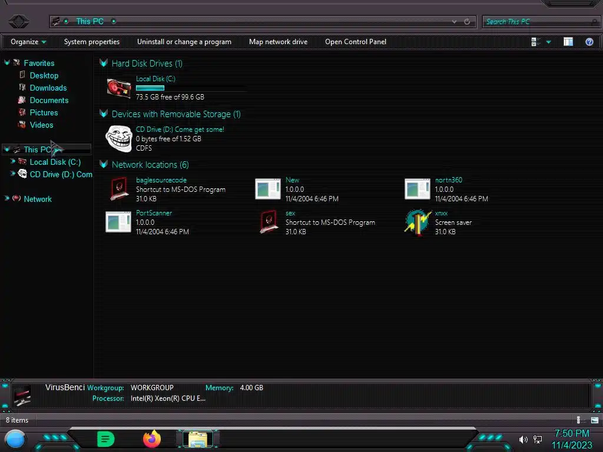This screenshot has width=603, height=452.
Task: Expand the Network tree node
Action: (7, 198)
